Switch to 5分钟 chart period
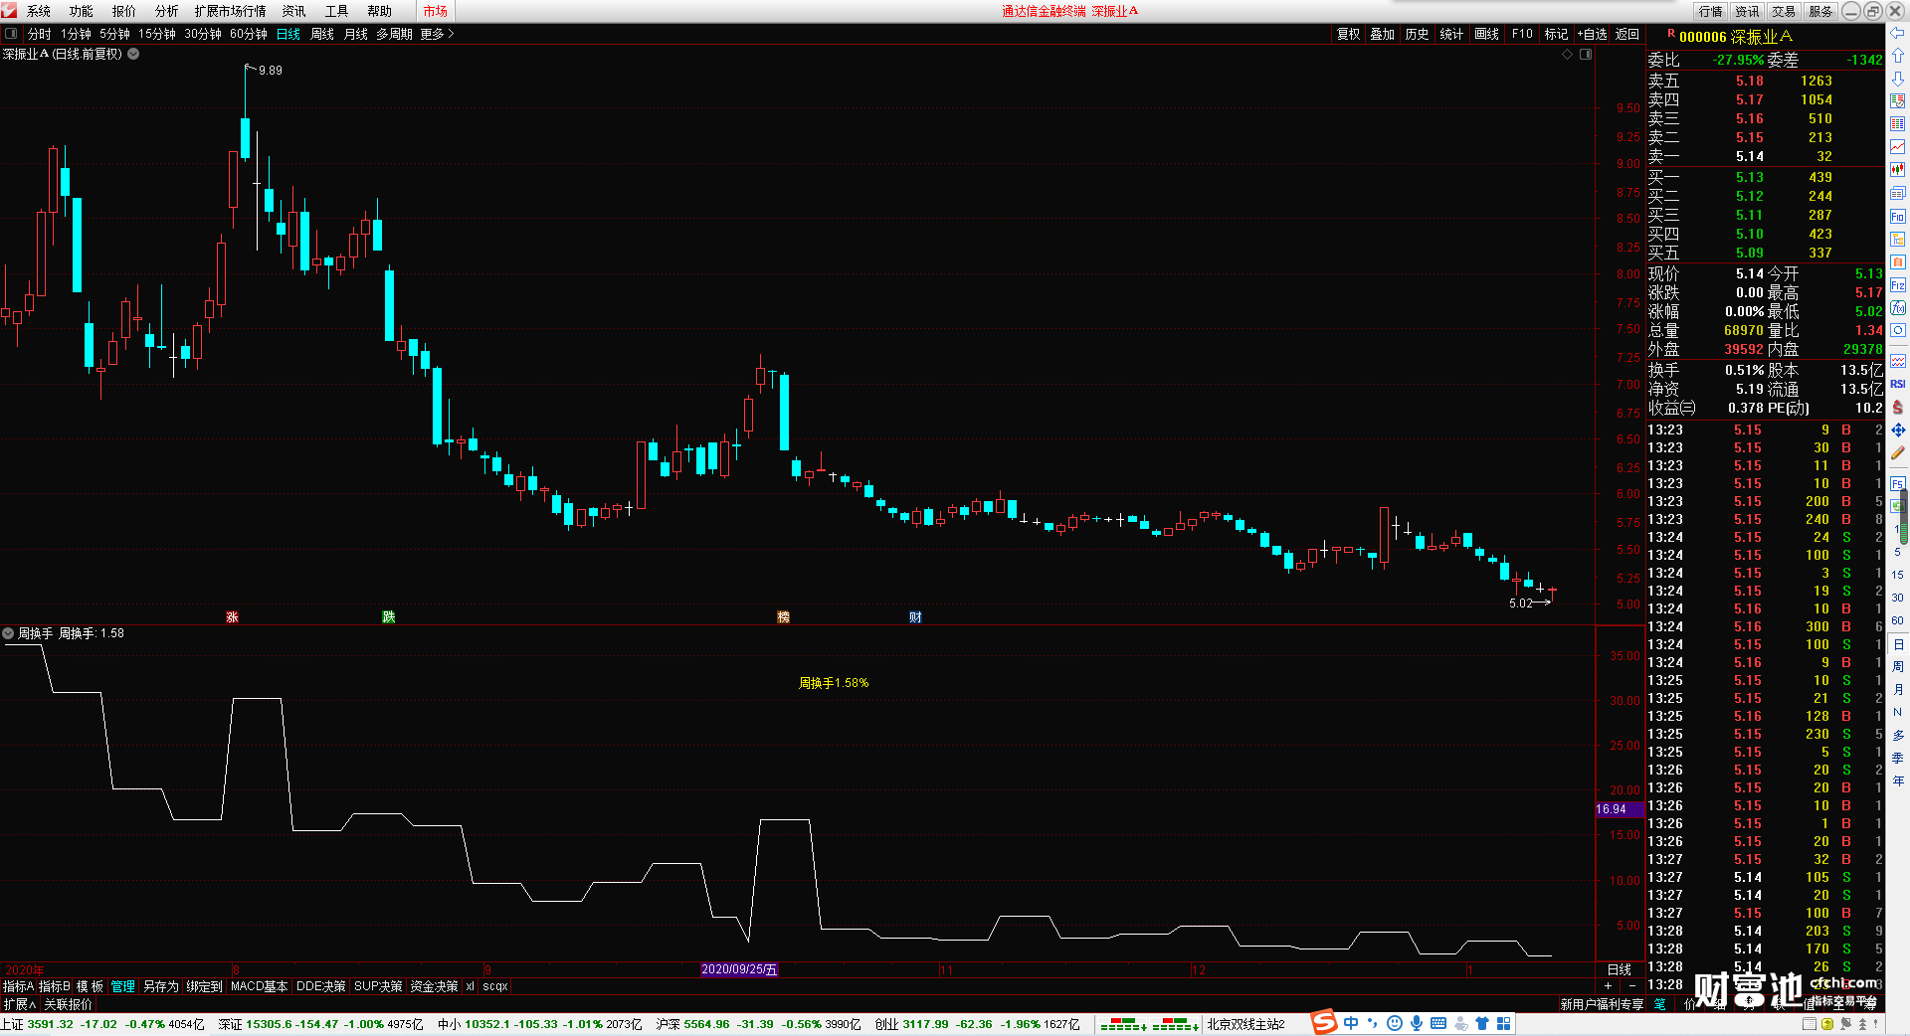This screenshot has width=1910, height=1036. pos(114,34)
